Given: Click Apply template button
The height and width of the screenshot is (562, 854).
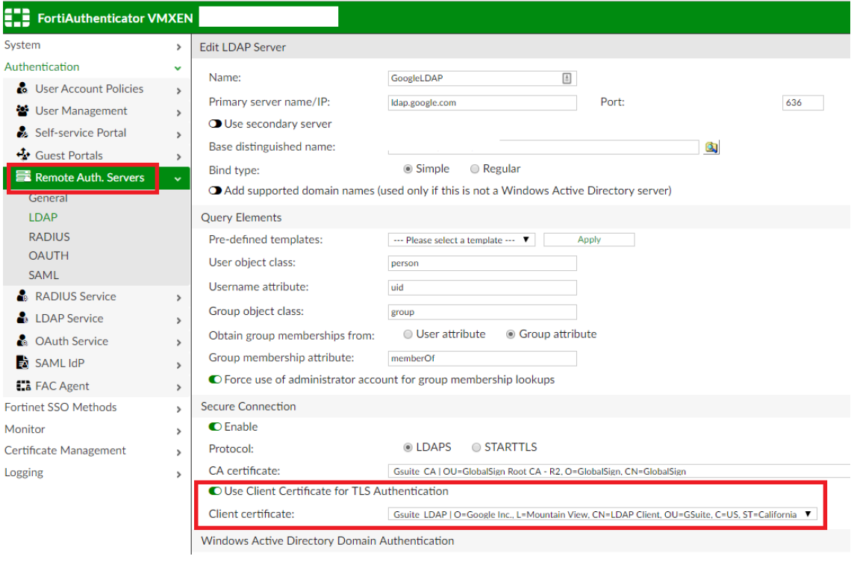Looking at the screenshot, I should point(589,240).
